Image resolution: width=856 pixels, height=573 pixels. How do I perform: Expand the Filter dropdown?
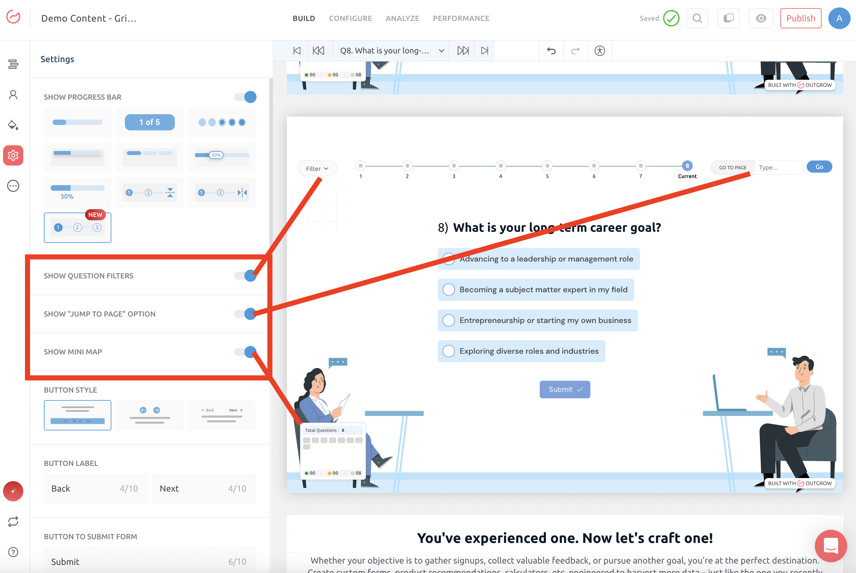pos(317,169)
